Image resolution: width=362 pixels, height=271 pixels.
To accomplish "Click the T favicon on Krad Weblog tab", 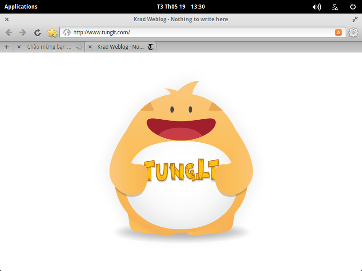I will coord(151,47).
